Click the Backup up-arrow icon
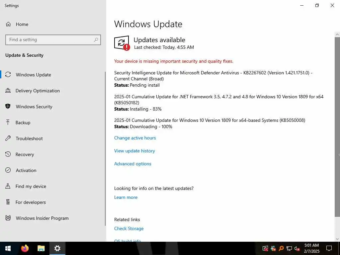 pyautogui.click(x=8, y=123)
